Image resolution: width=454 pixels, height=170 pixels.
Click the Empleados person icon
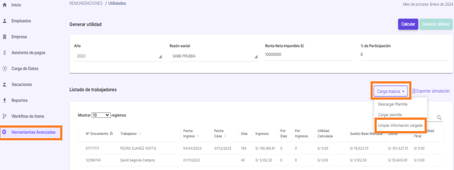(4, 21)
